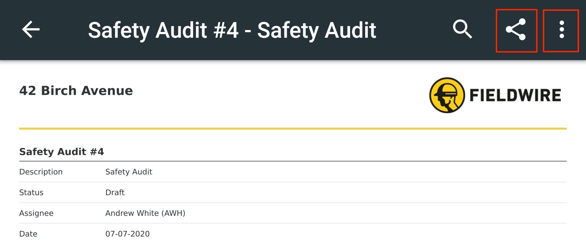The height and width of the screenshot is (251, 586).
Task: Click the Status label
Action: pyautogui.click(x=31, y=192)
